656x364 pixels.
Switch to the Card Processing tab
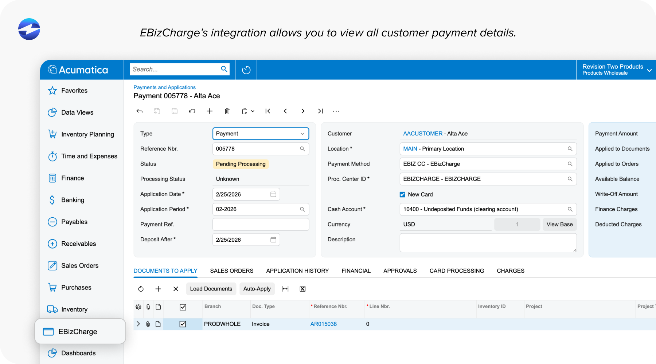coord(457,270)
